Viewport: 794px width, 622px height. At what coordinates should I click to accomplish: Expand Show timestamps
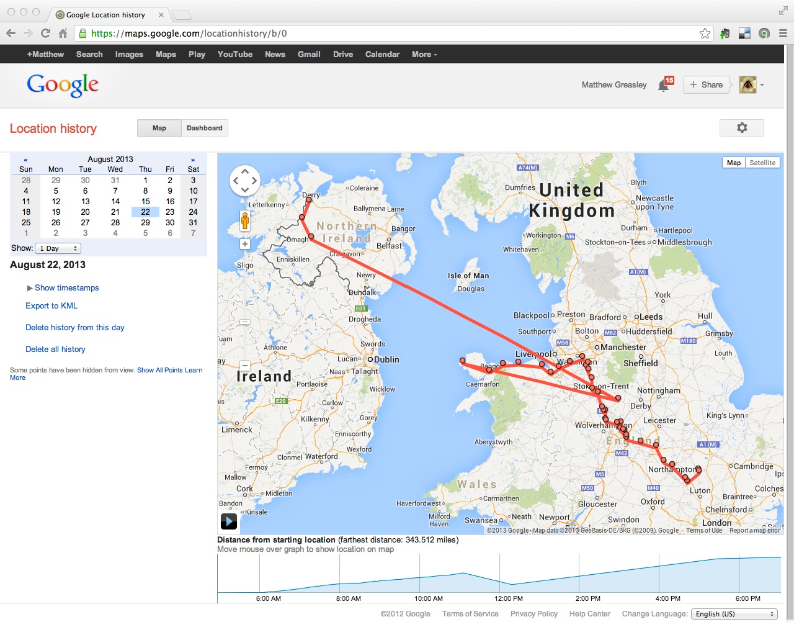66,288
